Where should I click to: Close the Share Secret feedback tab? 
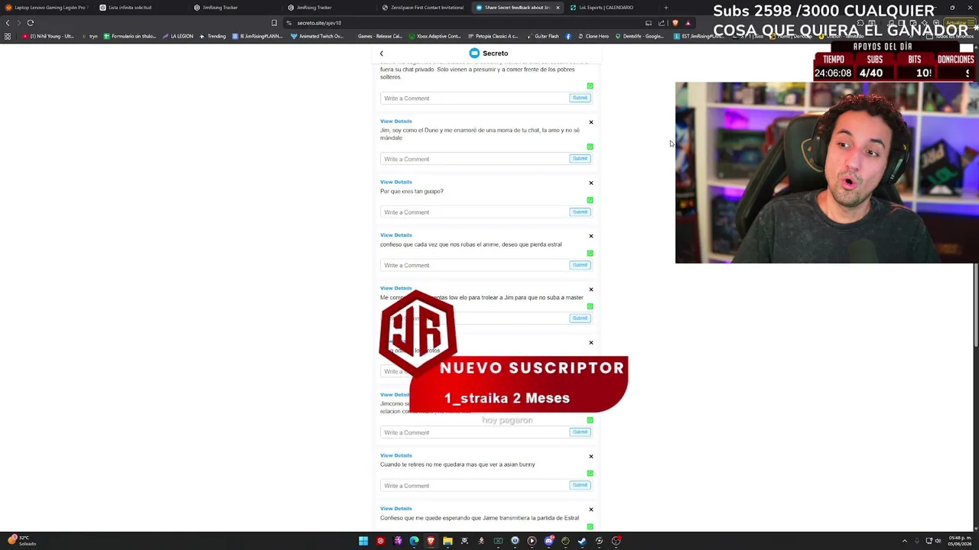[558, 8]
